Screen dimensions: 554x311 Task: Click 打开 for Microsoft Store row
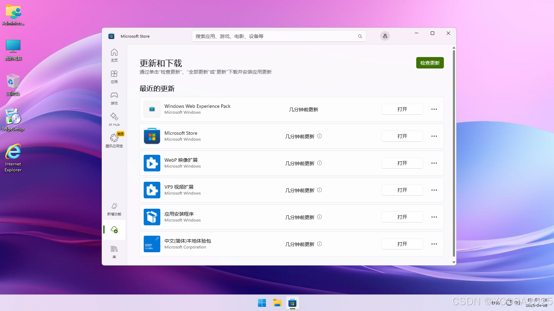coord(402,136)
